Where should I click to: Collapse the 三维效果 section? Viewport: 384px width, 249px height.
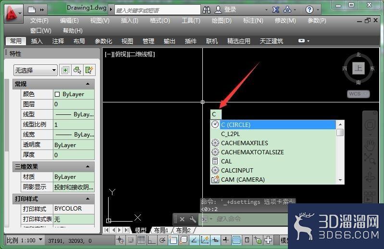87,167
